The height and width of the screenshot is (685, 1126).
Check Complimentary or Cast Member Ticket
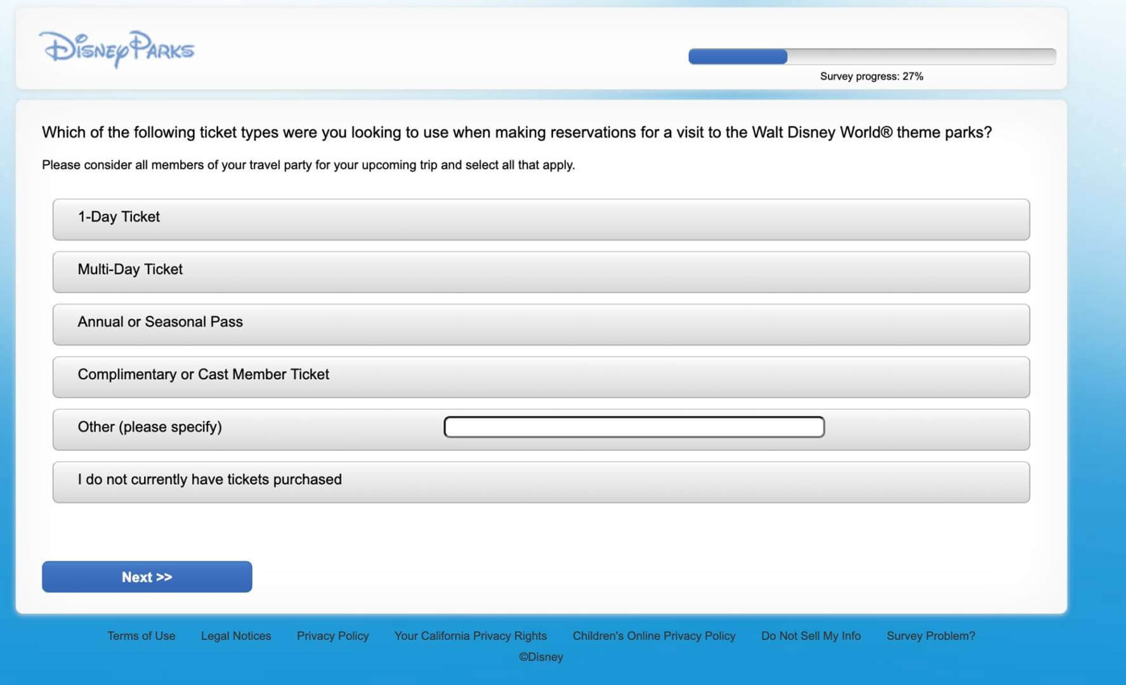coord(541,377)
